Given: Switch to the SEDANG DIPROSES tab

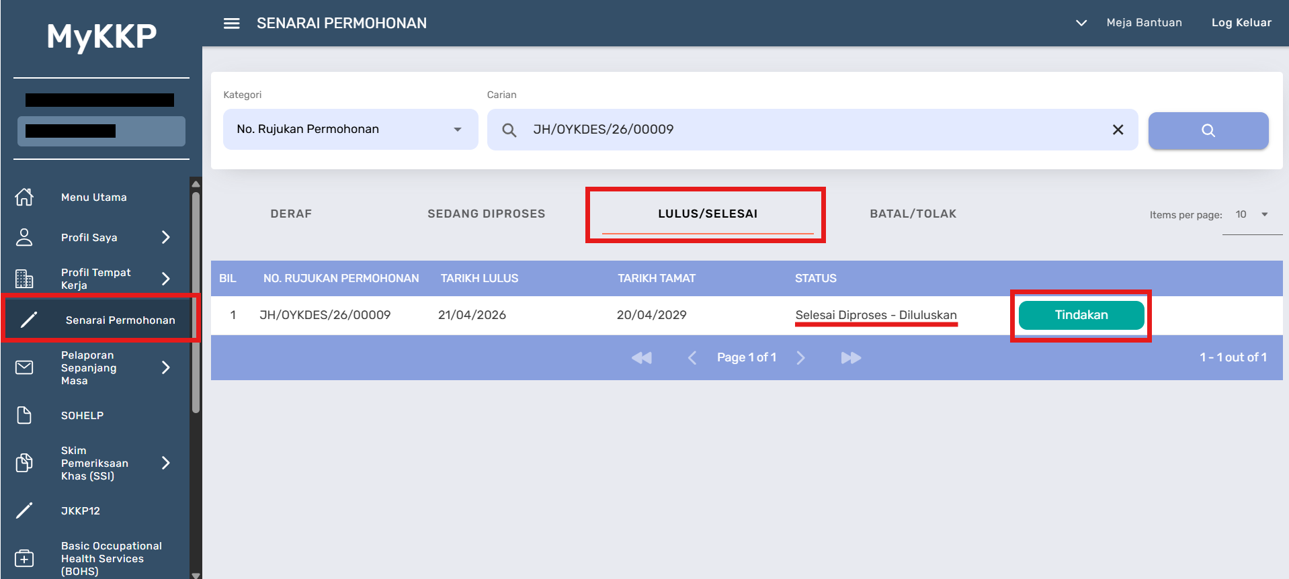Looking at the screenshot, I should tap(486, 214).
